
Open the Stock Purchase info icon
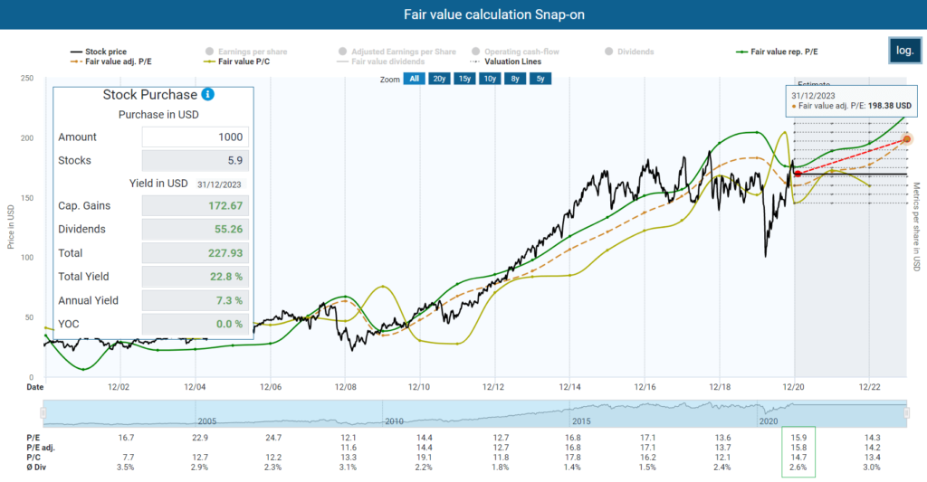(x=207, y=95)
